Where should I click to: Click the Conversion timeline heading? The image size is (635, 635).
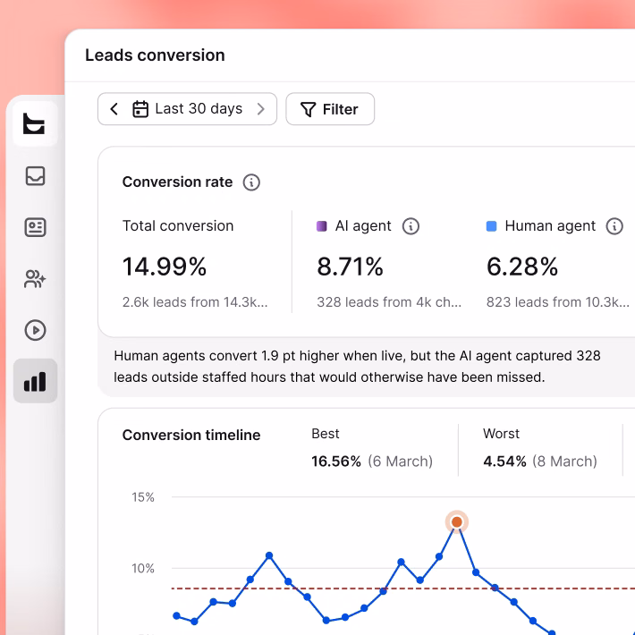[191, 435]
